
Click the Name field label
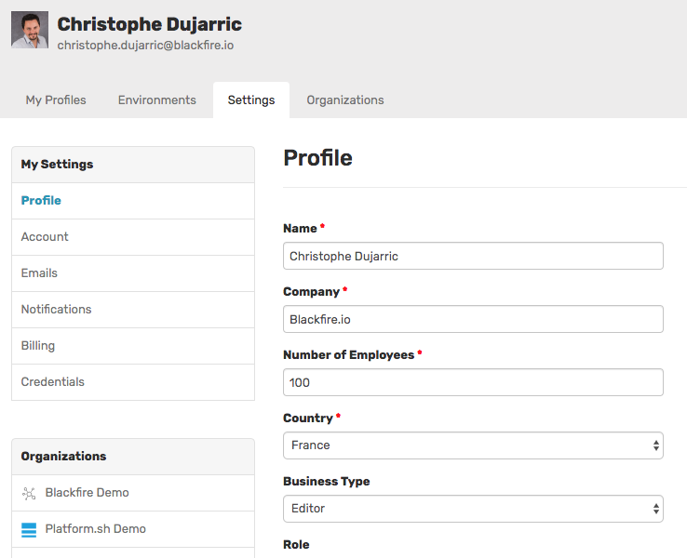pos(300,229)
